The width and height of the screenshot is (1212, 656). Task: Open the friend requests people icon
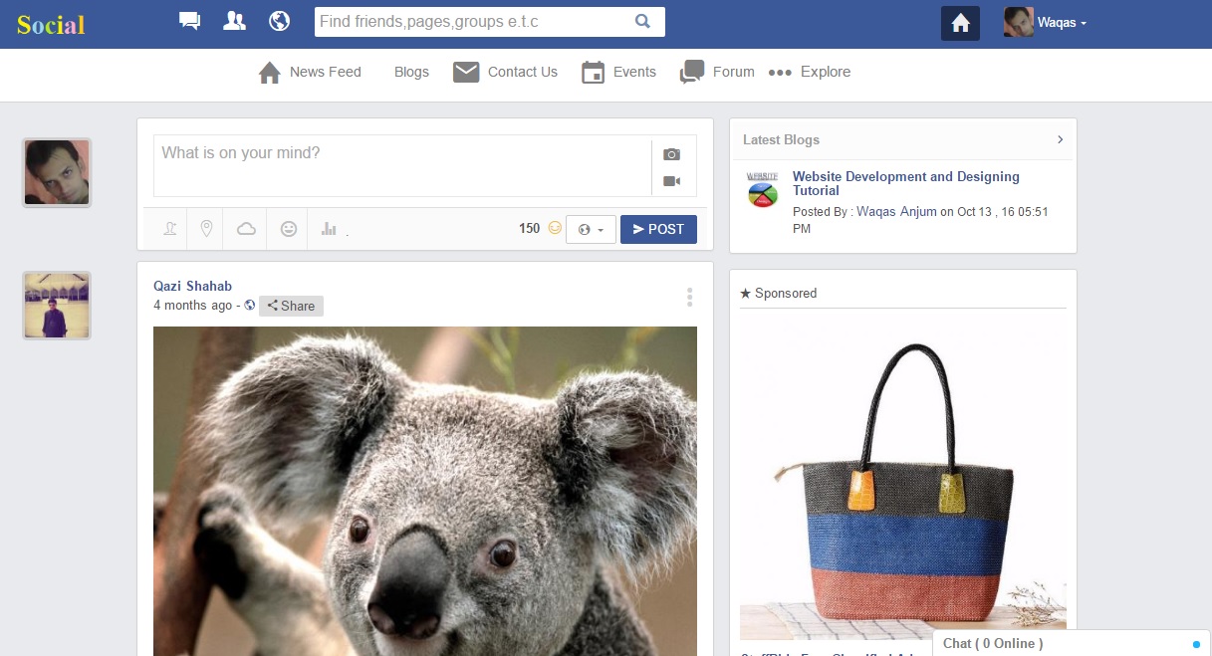pos(234,21)
